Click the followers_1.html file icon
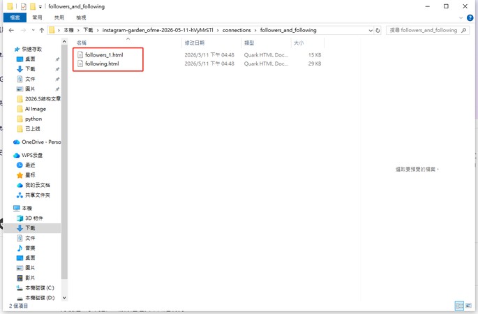478x314 pixels. [x=80, y=55]
